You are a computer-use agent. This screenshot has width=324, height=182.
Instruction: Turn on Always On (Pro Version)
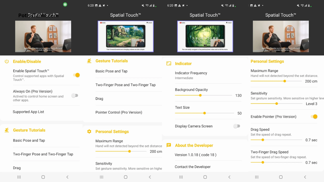(75, 96)
